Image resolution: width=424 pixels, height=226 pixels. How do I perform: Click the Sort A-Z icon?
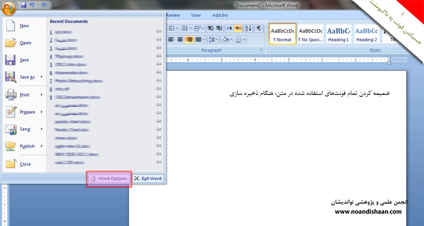(x=248, y=29)
